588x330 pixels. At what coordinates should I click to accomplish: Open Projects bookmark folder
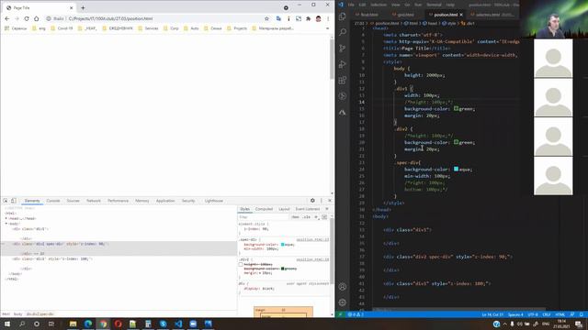[237, 28]
